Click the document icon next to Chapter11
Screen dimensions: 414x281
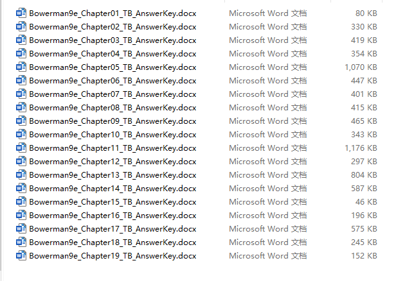point(21,148)
